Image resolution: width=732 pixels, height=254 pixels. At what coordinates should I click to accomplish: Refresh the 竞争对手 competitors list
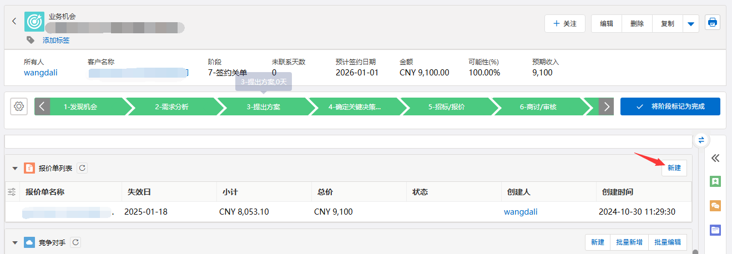click(75, 242)
